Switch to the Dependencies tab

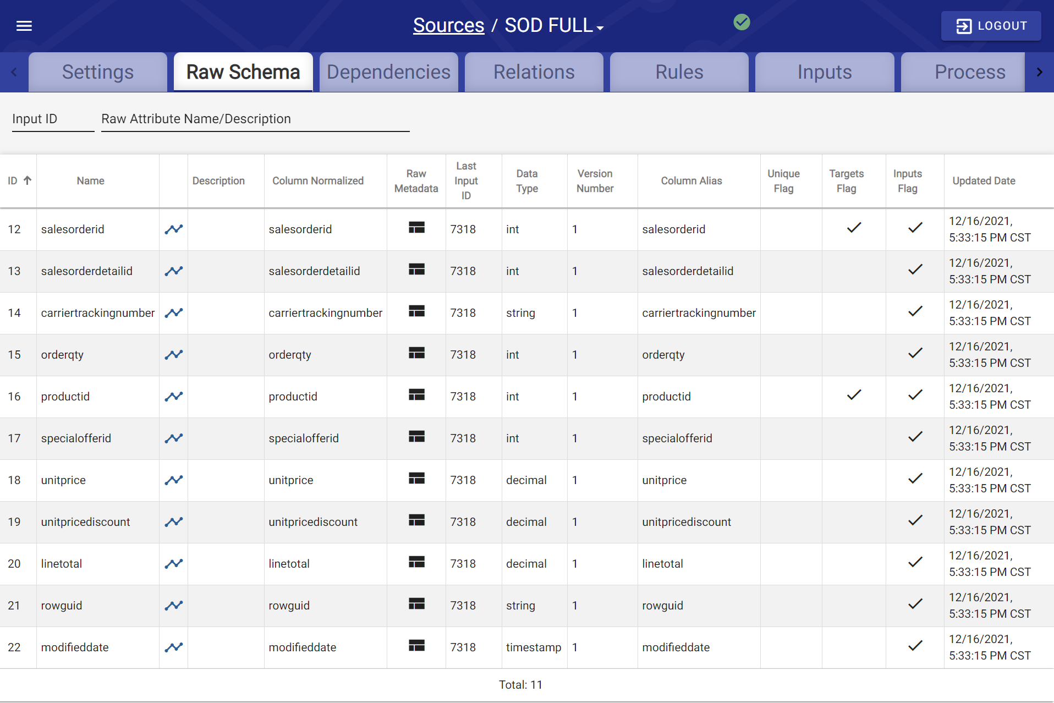388,72
